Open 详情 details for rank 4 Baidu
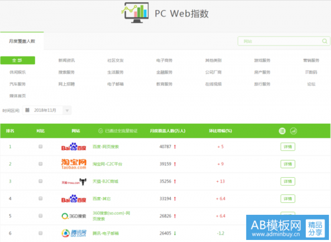Screen dimensions: 331x242 point(288,199)
